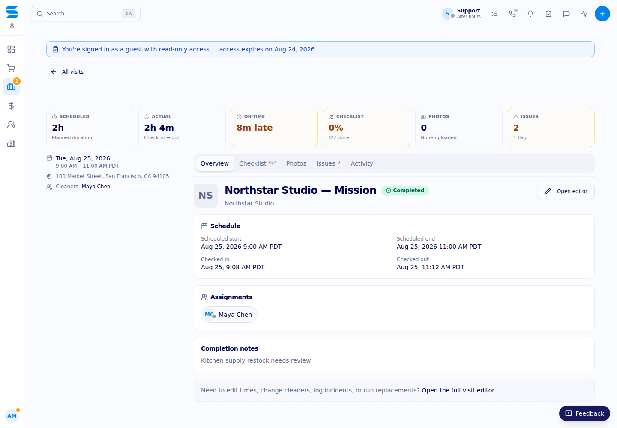Click the Photos stat card
Screen dimensions: 617x428
(459, 128)
